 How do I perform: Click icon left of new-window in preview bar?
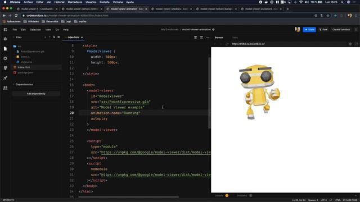point(350,44)
